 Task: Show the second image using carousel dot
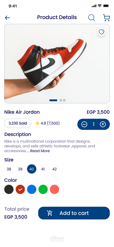(61, 100)
